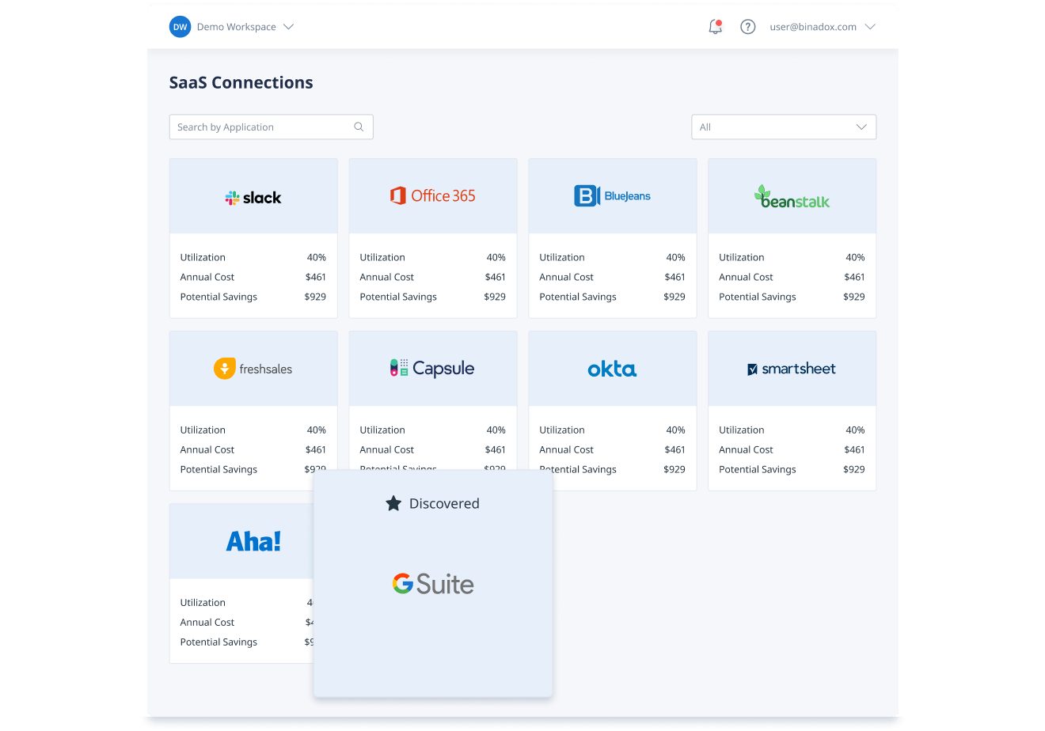Image resolution: width=1045 pixels, height=731 pixels.
Task: Open the Beanstalk logo card
Action: tap(792, 196)
